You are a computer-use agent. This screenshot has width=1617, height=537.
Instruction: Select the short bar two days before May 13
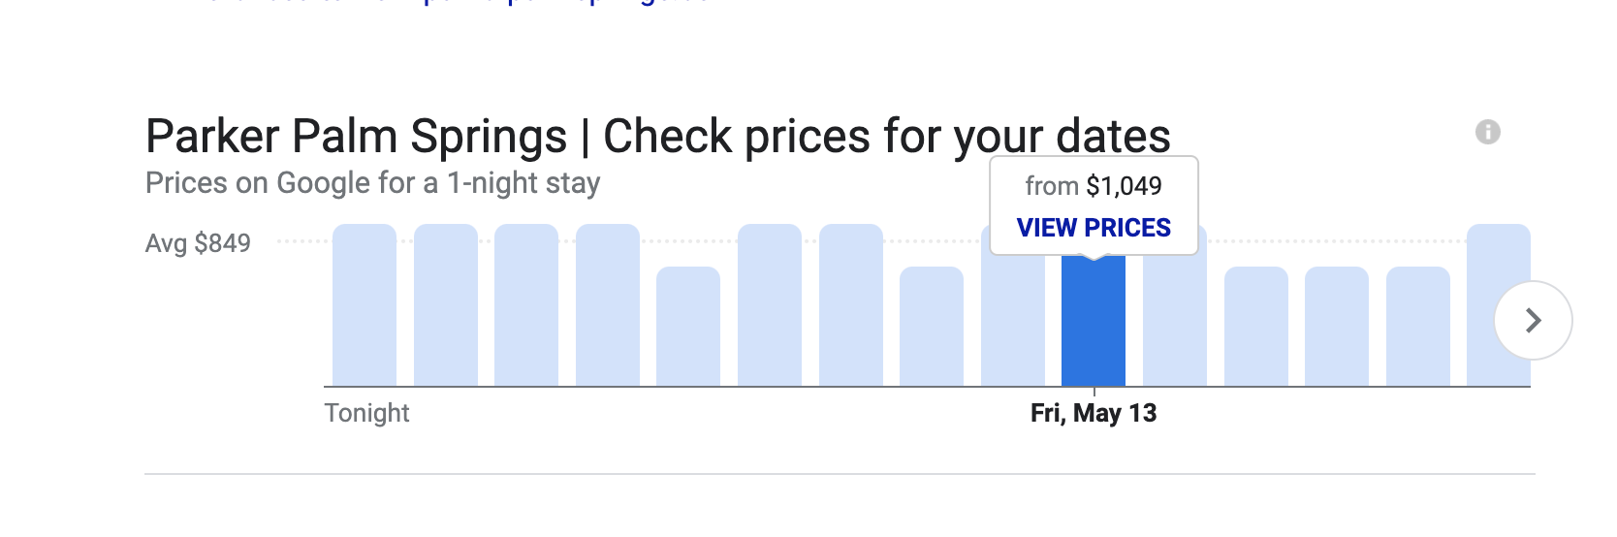[x=932, y=327]
